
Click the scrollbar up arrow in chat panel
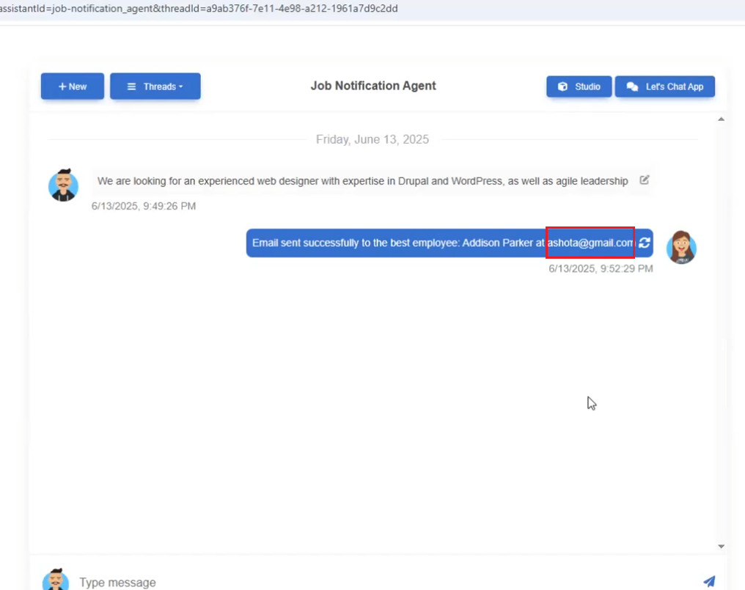721,119
